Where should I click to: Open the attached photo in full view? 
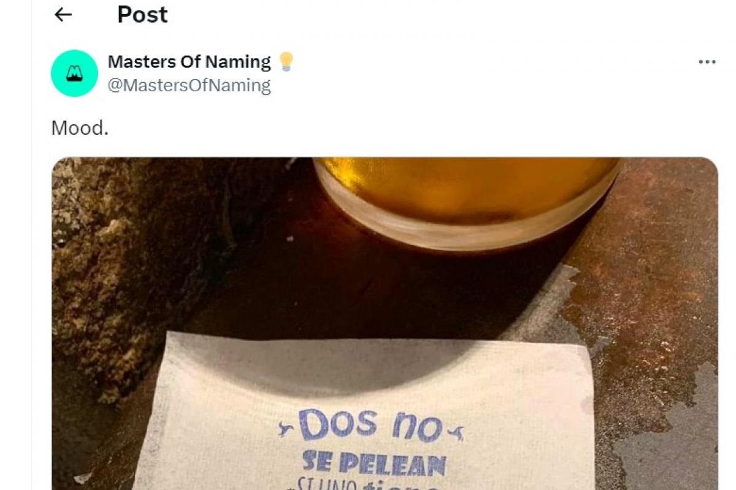tap(385, 323)
